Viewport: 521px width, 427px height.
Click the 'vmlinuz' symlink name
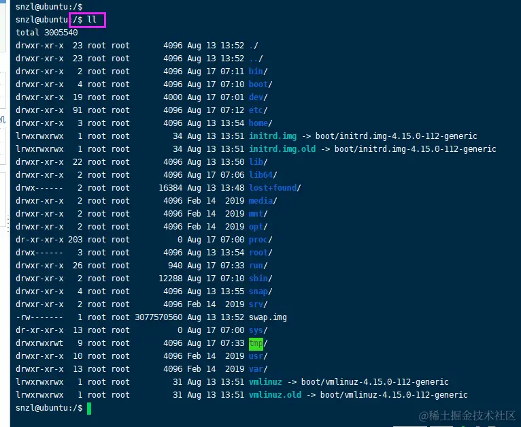[265, 383]
